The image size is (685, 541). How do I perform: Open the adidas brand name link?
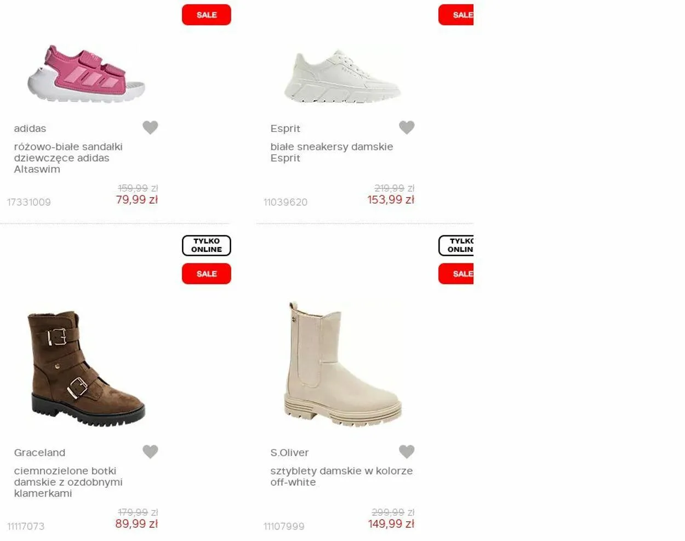pyautogui.click(x=30, y=129)
